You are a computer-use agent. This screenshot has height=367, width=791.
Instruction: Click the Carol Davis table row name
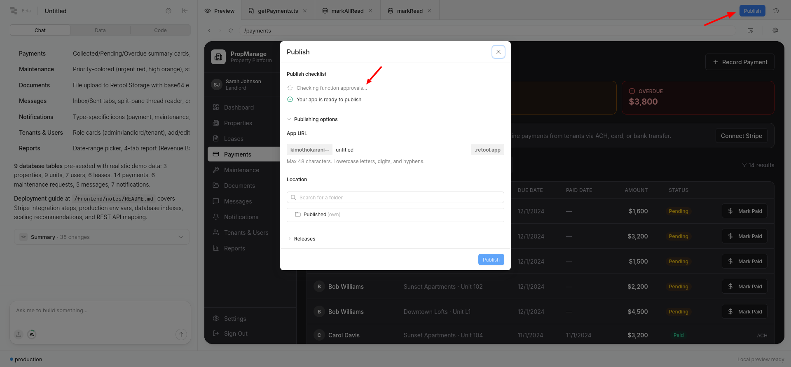pos(344,335)
